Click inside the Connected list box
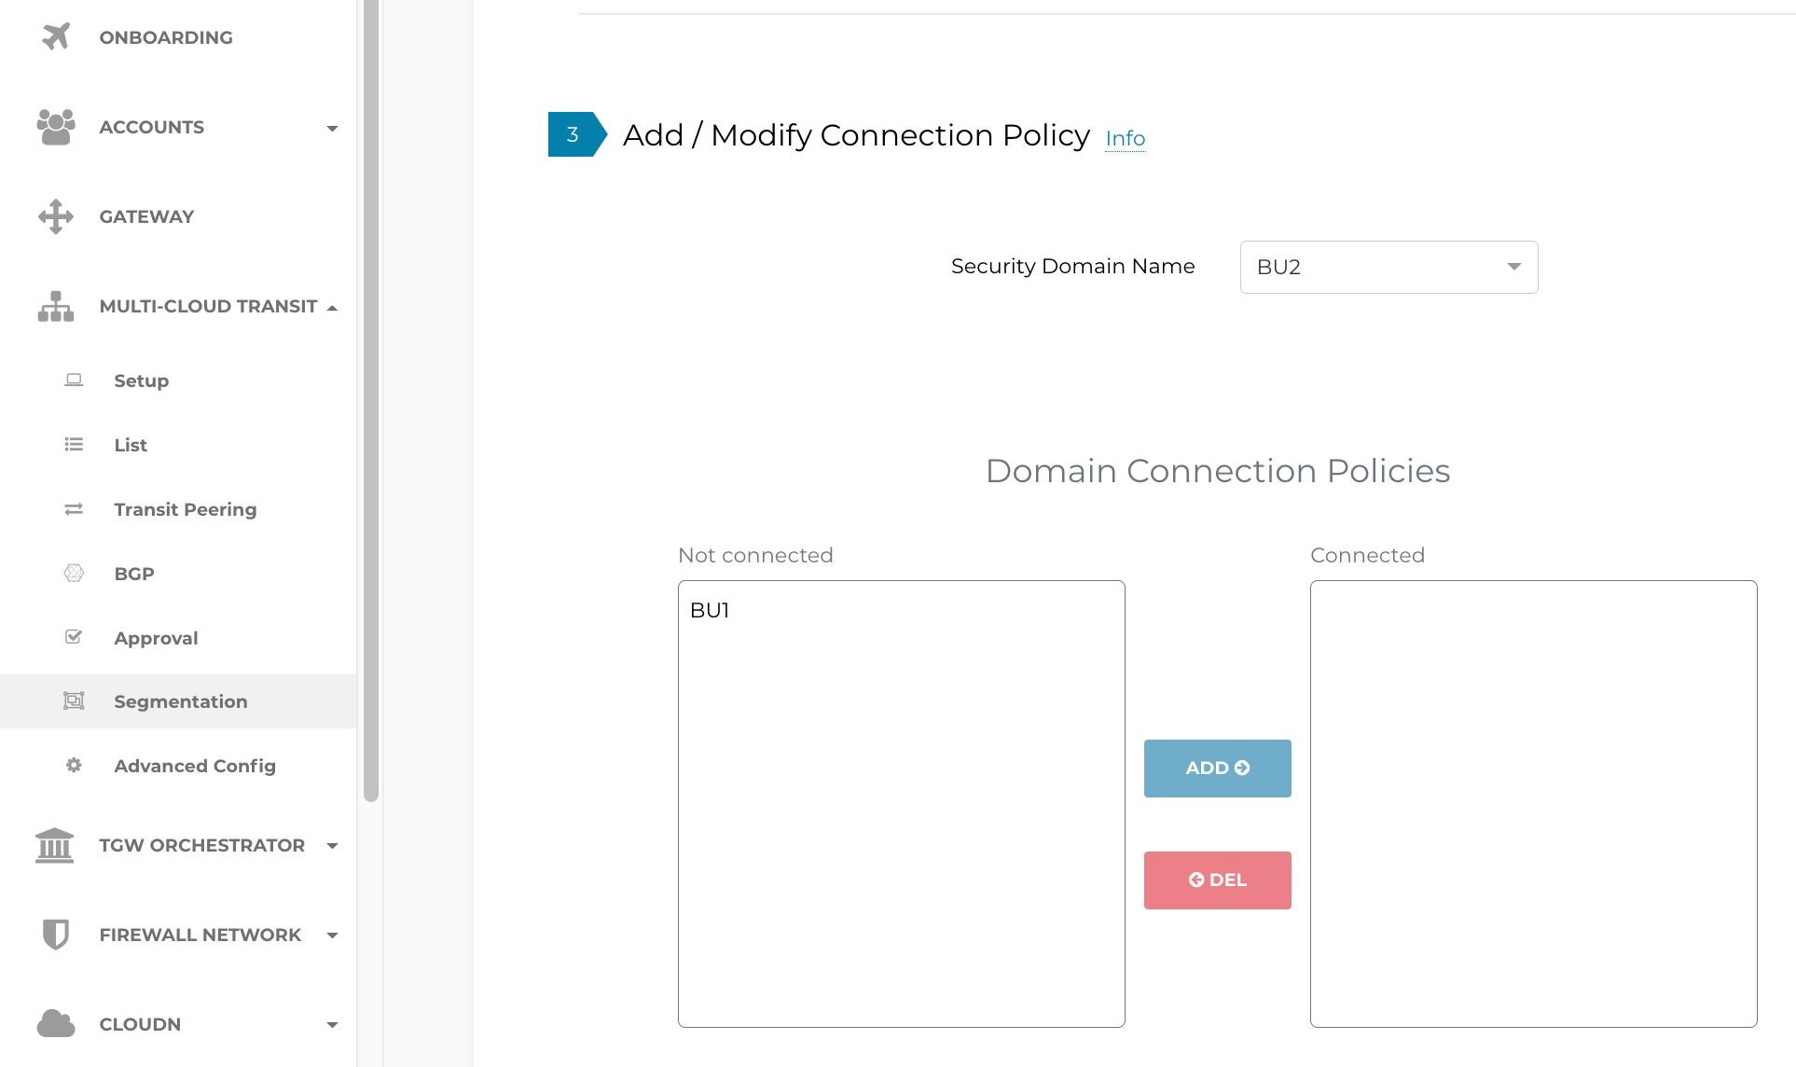This screenshot has width=1796, height=1067. (x=1533, y=803)
